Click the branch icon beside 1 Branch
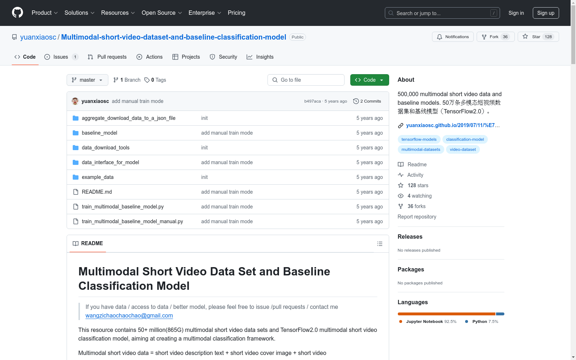Image resolution: width=576 pixels, height=360 pixels. 116,80
